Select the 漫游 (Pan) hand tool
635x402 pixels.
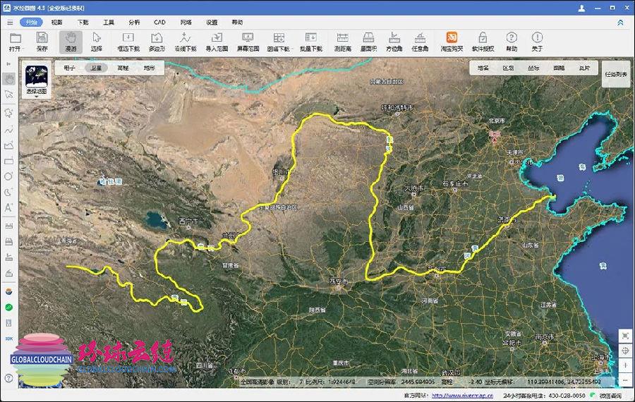[71, 41]
